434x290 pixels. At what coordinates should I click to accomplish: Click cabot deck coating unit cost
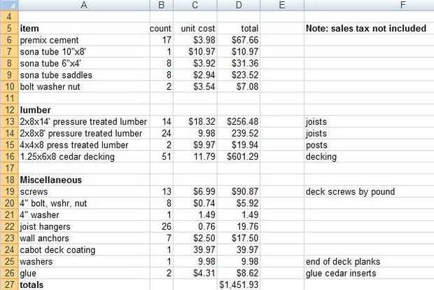(199, 250)
